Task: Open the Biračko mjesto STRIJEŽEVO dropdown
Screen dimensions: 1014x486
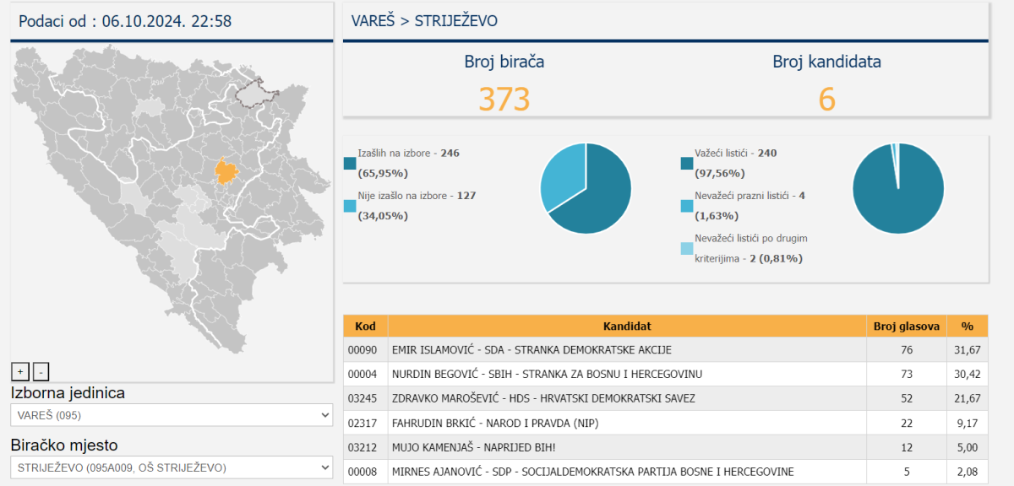Action: pyautogui.click(x=172, y=467)
